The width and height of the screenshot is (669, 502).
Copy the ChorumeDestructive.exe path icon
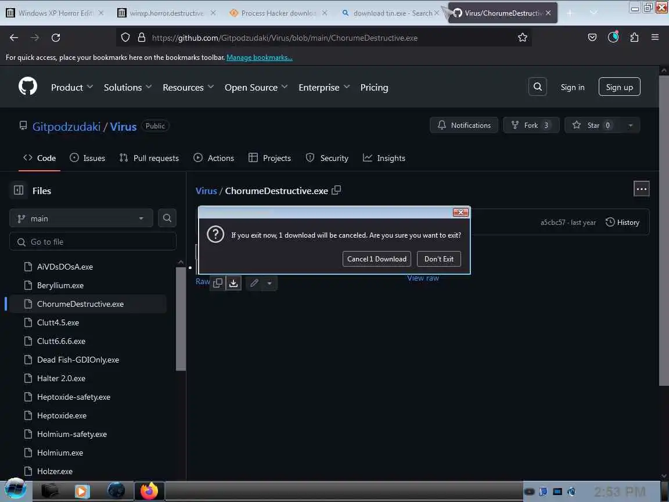336,190
